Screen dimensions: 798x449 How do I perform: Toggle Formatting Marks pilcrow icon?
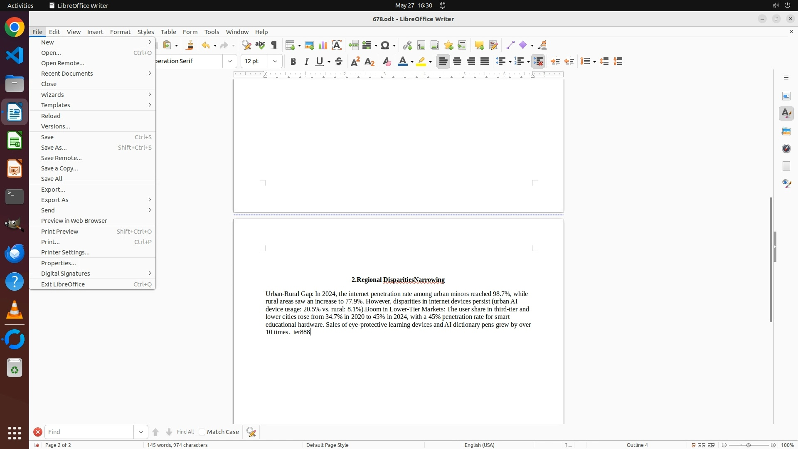click(x=274, y=45)
